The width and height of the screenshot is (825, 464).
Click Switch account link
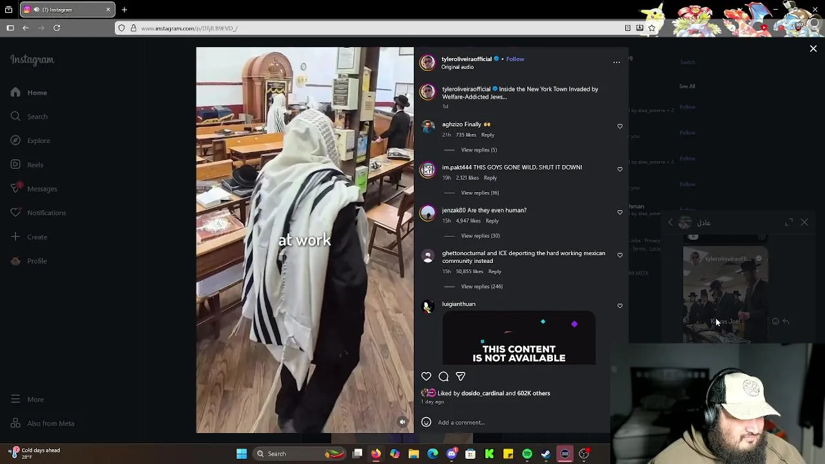click(x=688, y=63)
